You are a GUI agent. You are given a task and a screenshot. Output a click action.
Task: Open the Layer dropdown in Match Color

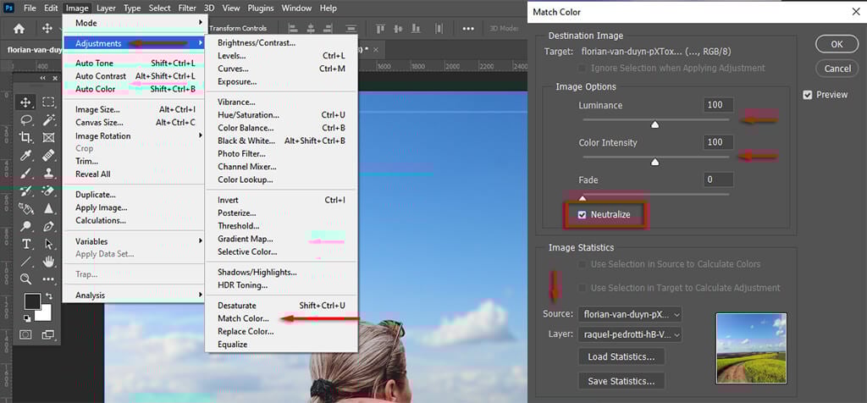630,334
